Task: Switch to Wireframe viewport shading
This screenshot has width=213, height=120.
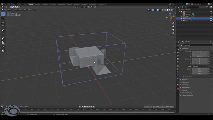Action: pos(165,10)
